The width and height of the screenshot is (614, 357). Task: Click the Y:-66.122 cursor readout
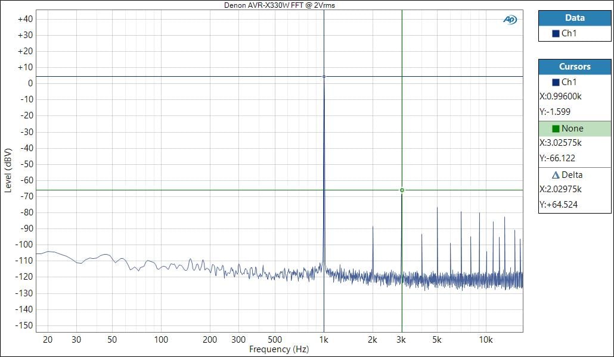point(559,158)
